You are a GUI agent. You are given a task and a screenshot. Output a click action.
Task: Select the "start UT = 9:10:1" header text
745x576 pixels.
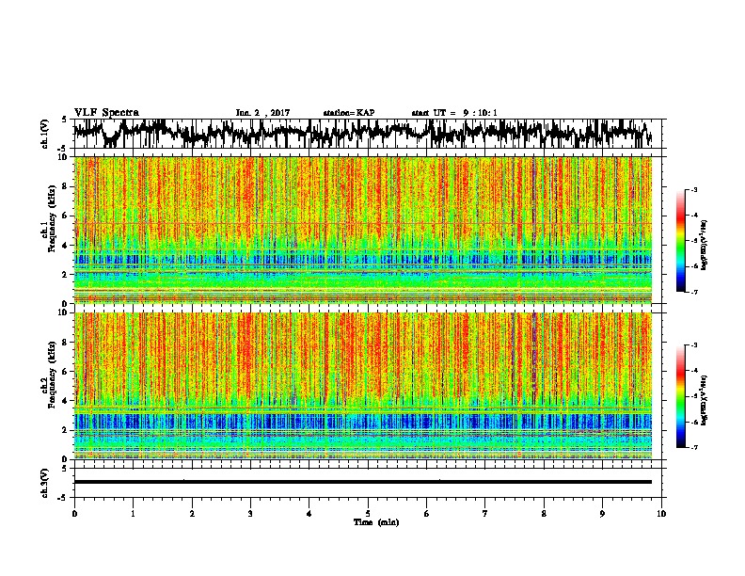(x=454, y=113)
